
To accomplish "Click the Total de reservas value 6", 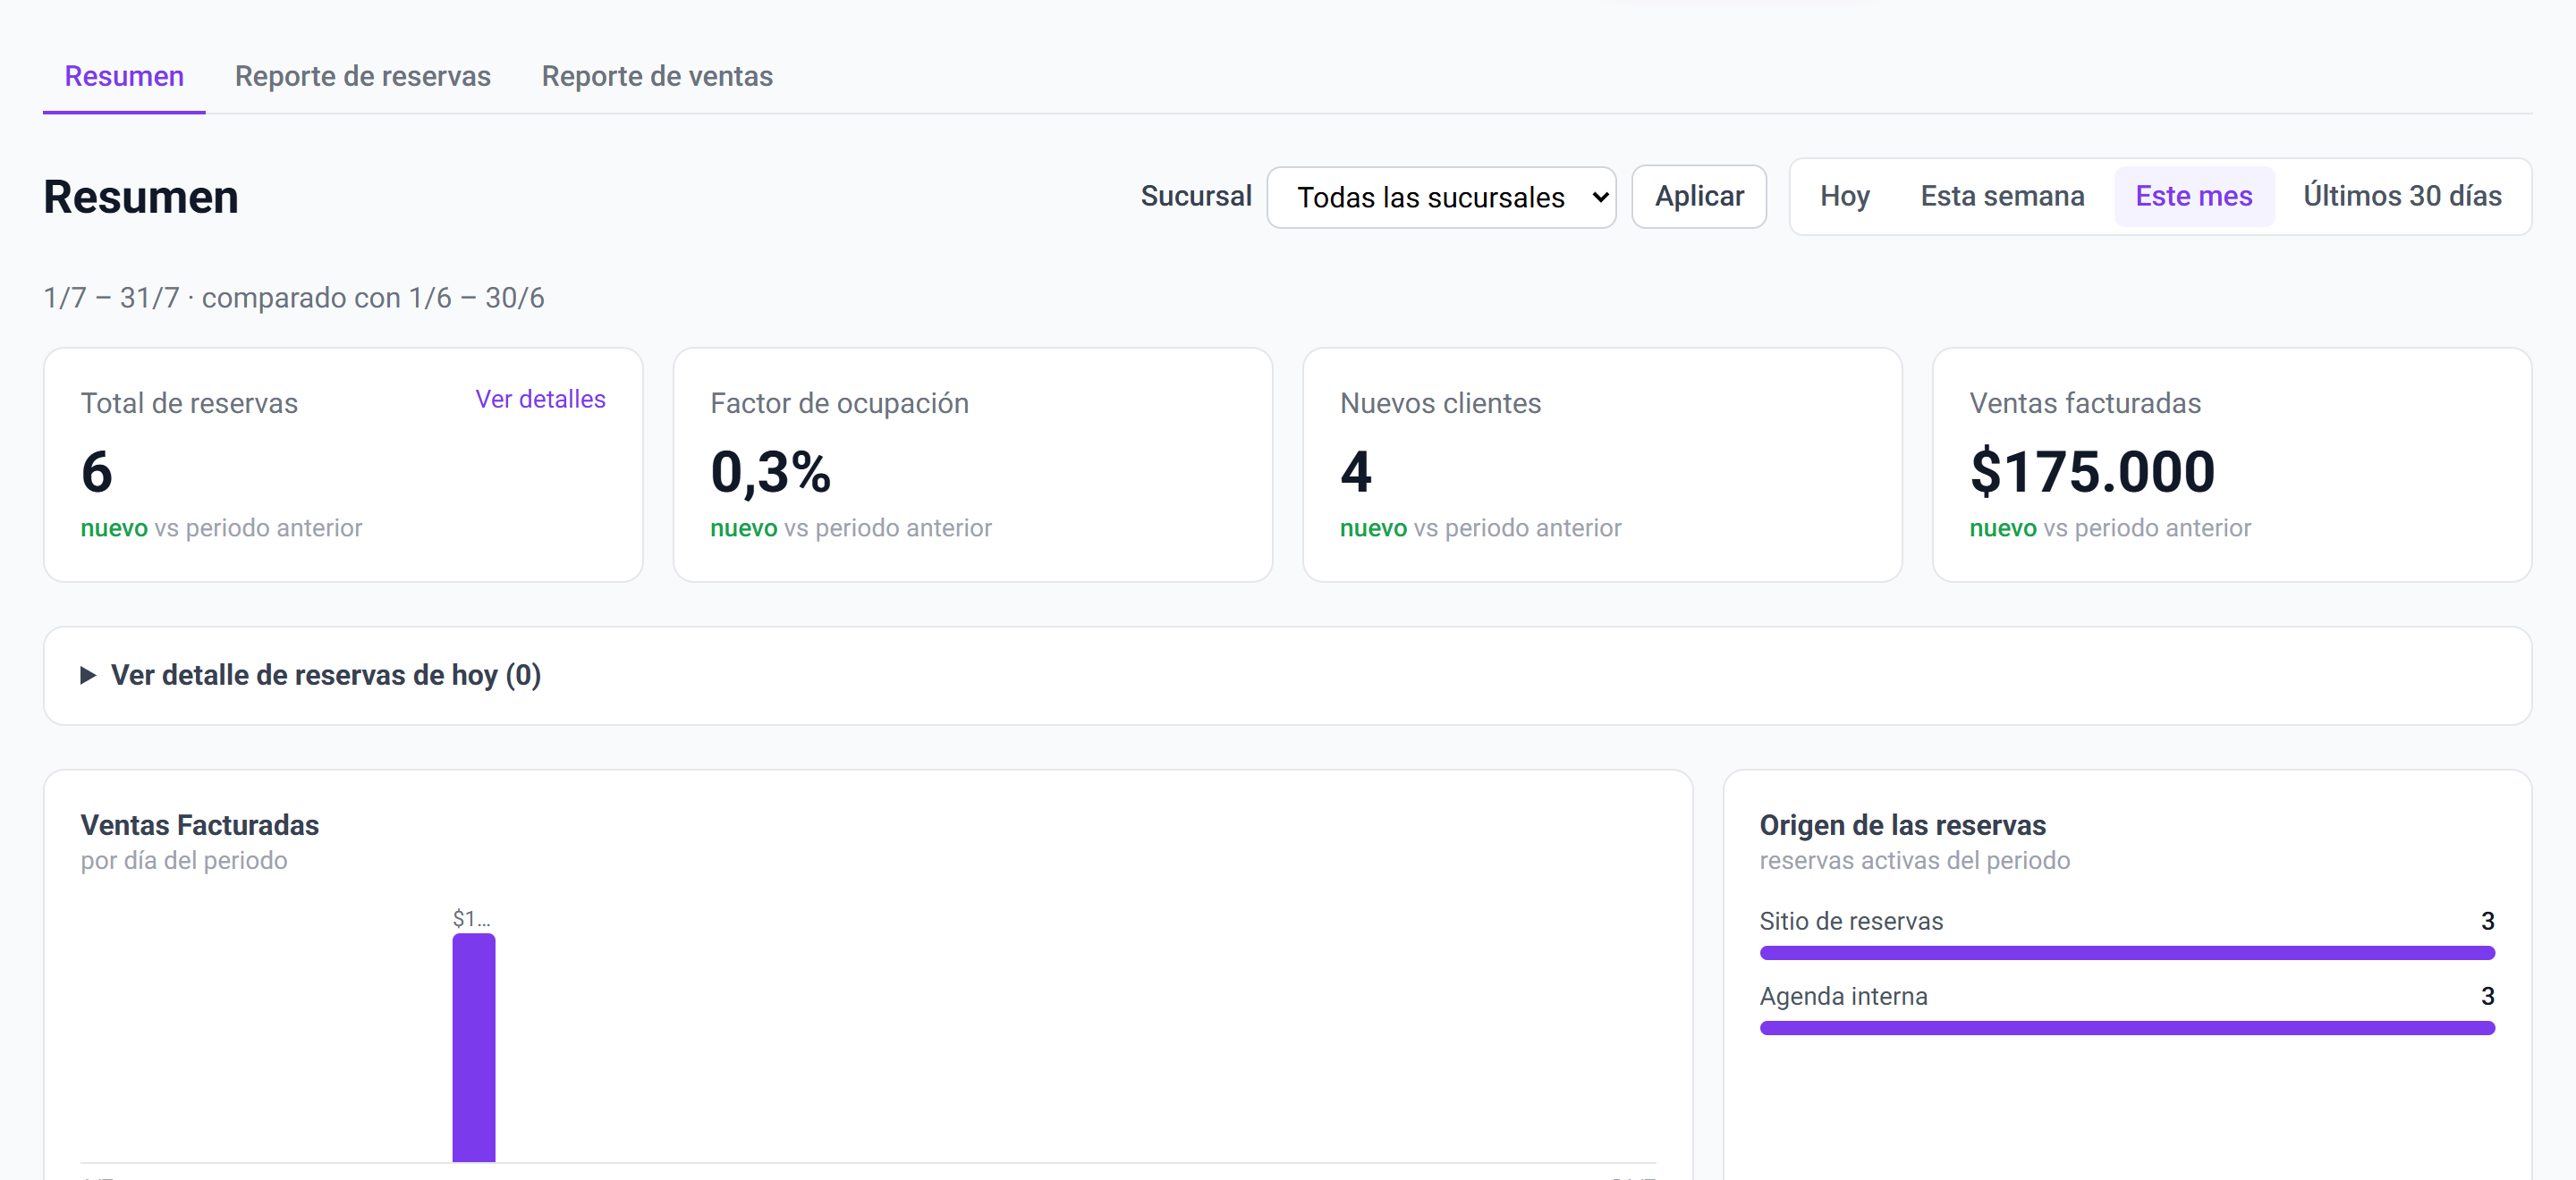I will point(97,472).
